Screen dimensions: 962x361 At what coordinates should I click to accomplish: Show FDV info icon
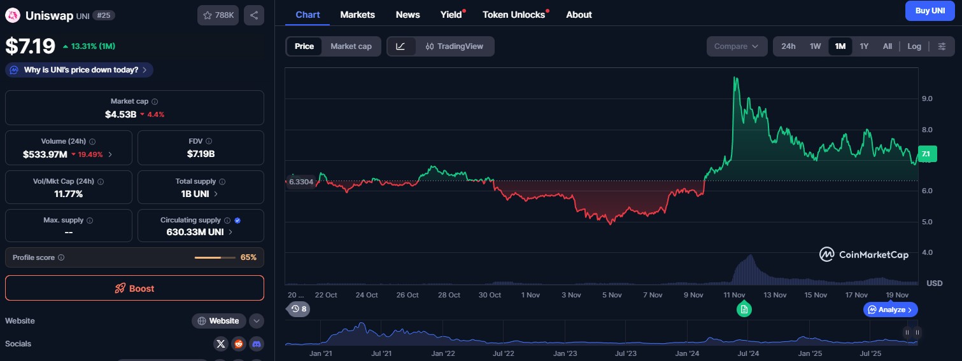coord(209,141)
